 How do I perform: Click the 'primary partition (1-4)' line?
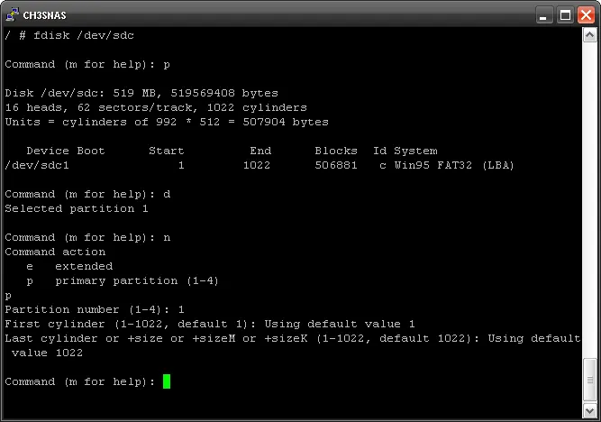(123, 280)
